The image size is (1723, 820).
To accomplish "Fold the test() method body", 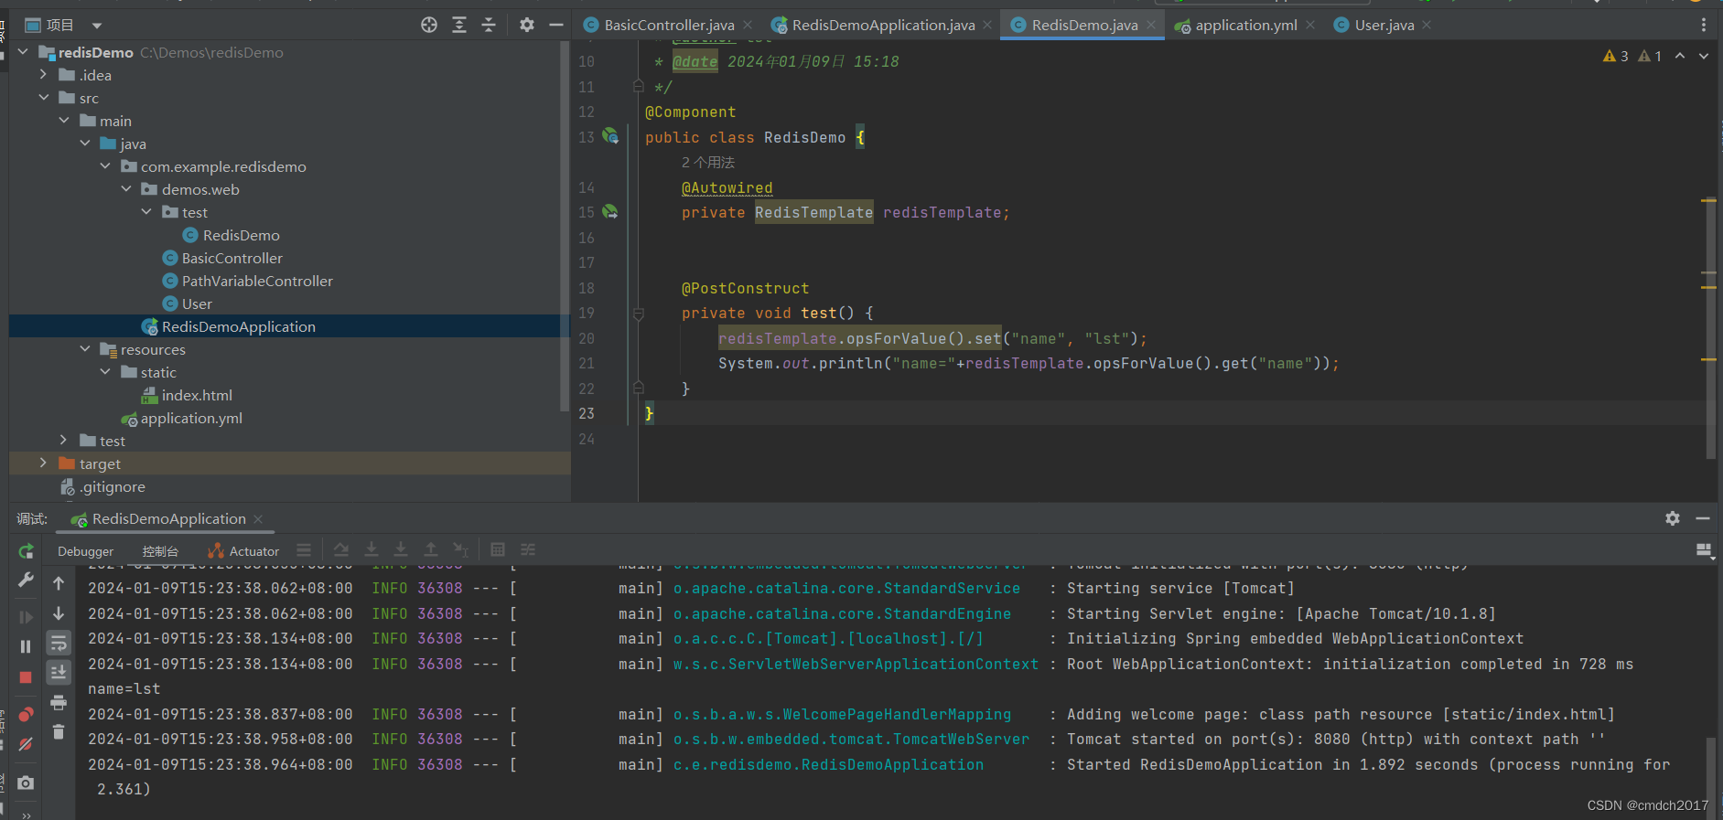I will (639, 314).
